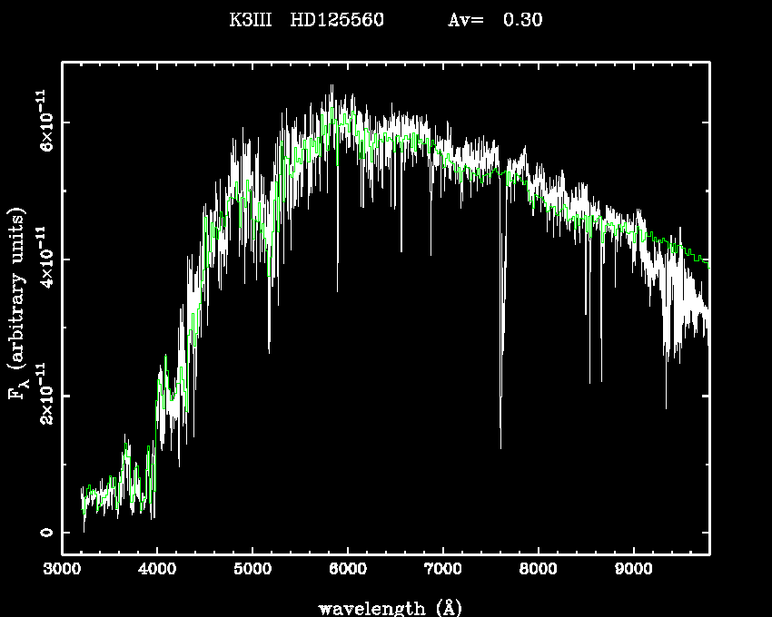Screen dimensions: 772x617
Task: Click the 7000 tick label on x-axis
Action: 442,571
